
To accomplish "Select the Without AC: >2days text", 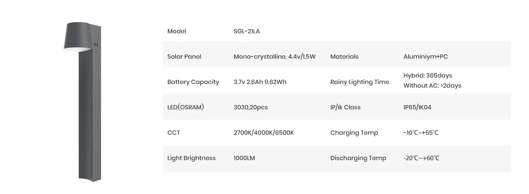I will click(432, 86).
